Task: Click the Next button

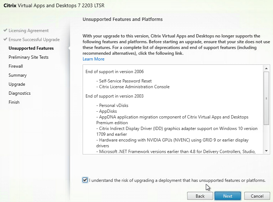Action: pyautogui.click(x=227, y=196)
